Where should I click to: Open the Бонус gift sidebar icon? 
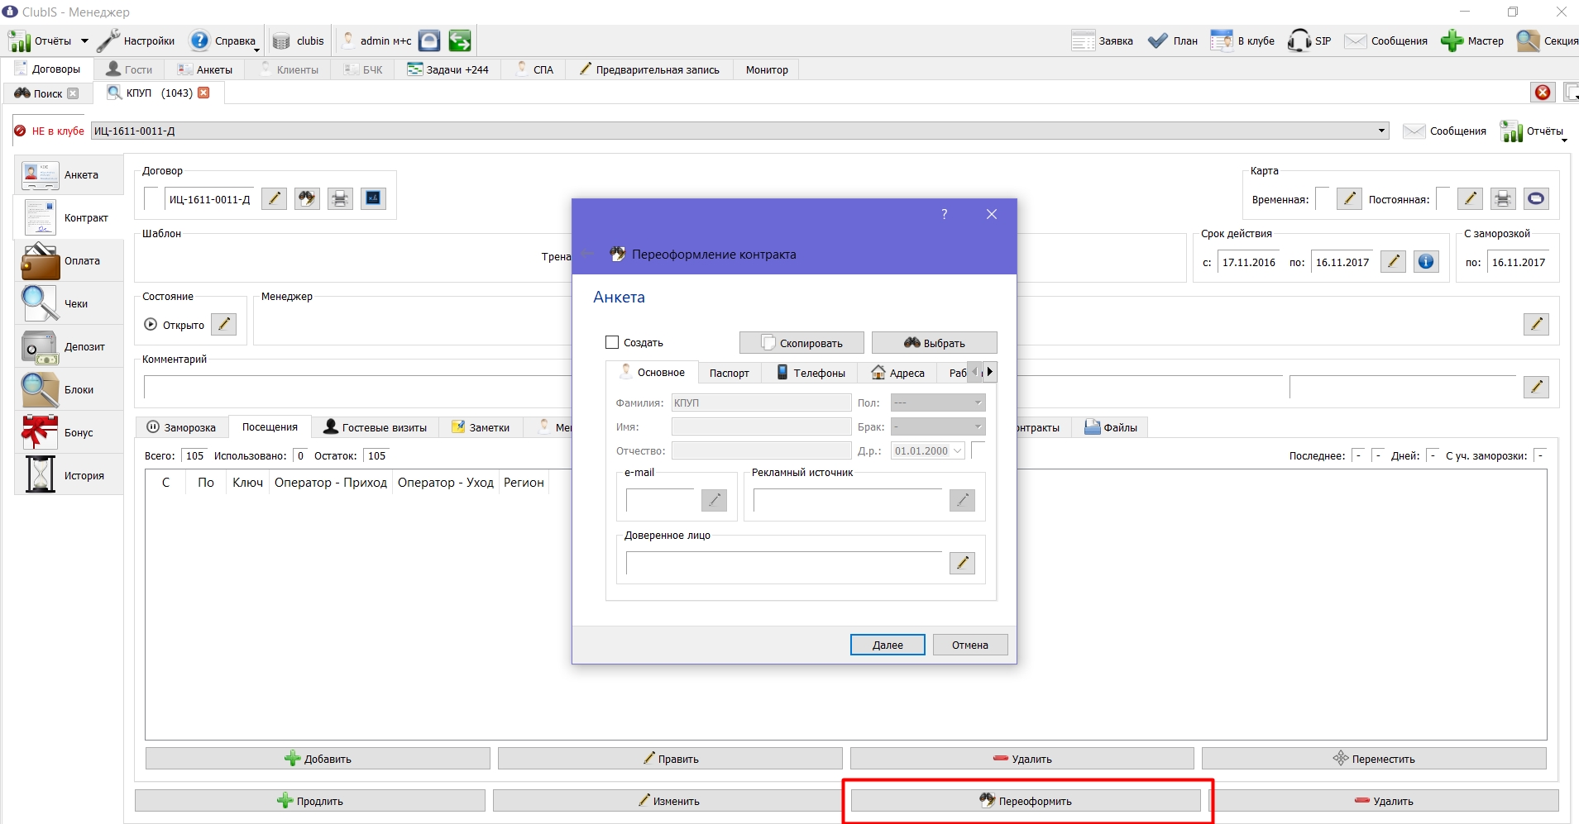40,433
